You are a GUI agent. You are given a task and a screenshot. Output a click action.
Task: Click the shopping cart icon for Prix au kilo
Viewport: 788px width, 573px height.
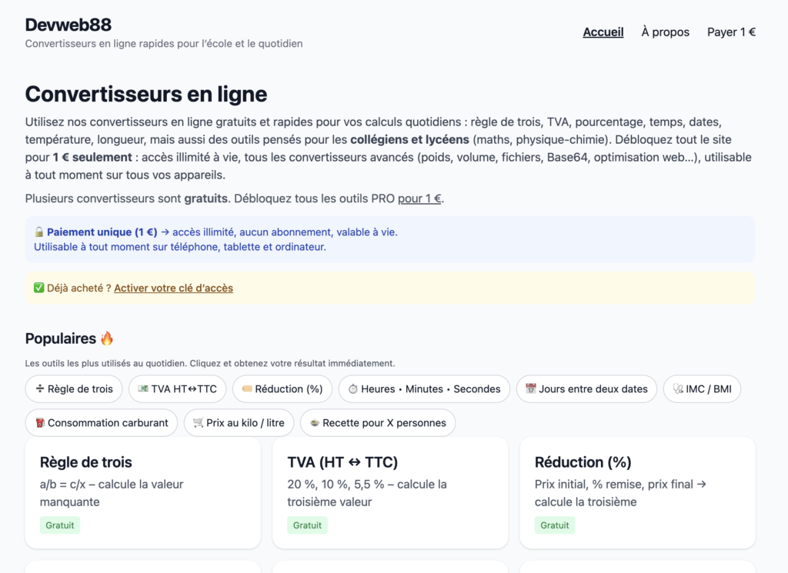pos(198,423)
